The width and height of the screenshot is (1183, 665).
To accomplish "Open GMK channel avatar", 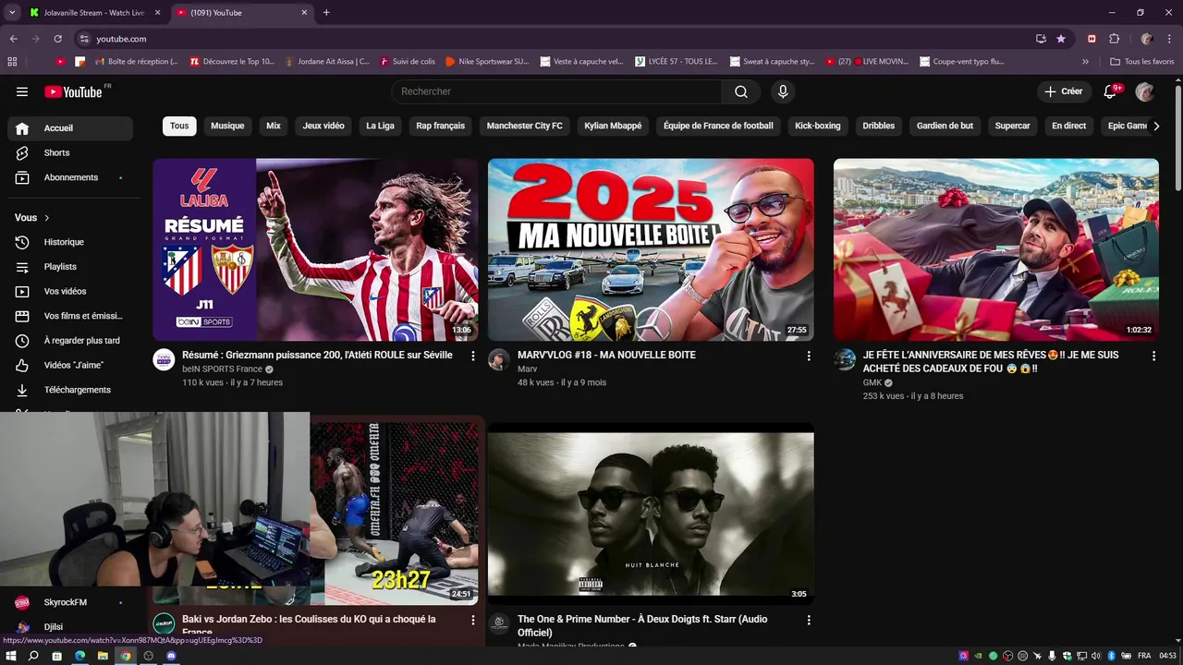I will click(x=845, y=360).
